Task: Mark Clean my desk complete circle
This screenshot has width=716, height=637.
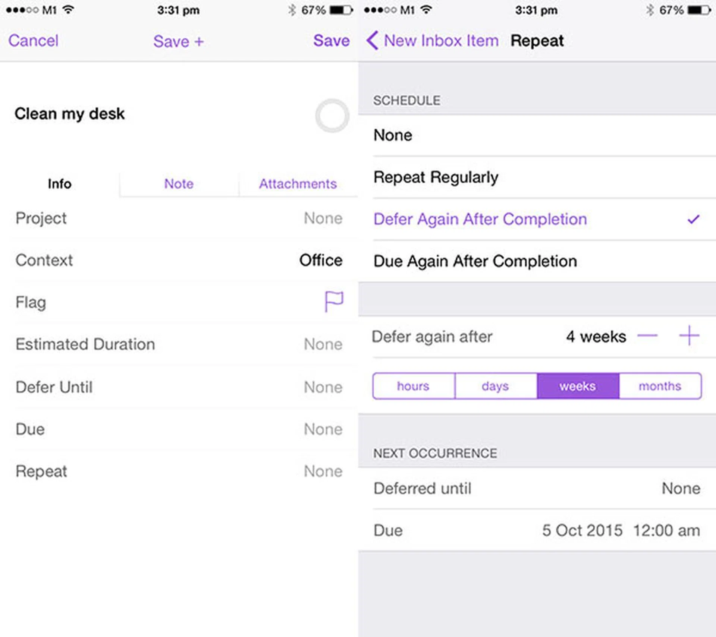Action: tap(332, 116)
